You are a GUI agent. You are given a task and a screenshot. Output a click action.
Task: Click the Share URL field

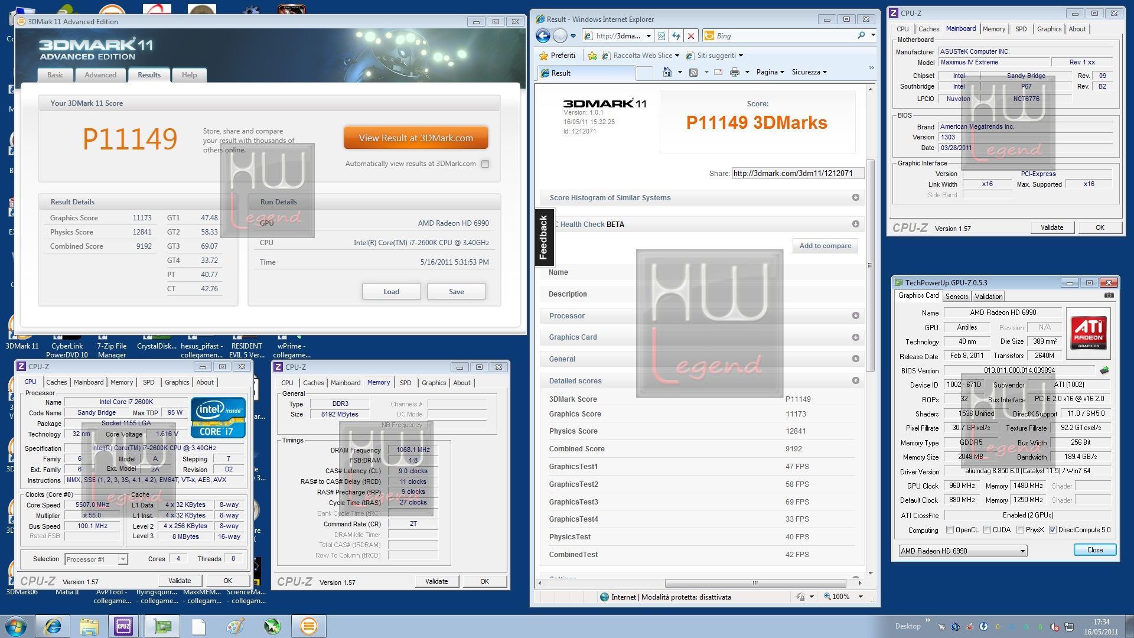pos(798,174)
